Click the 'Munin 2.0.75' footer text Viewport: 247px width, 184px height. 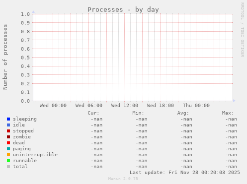tap(123, 179)
